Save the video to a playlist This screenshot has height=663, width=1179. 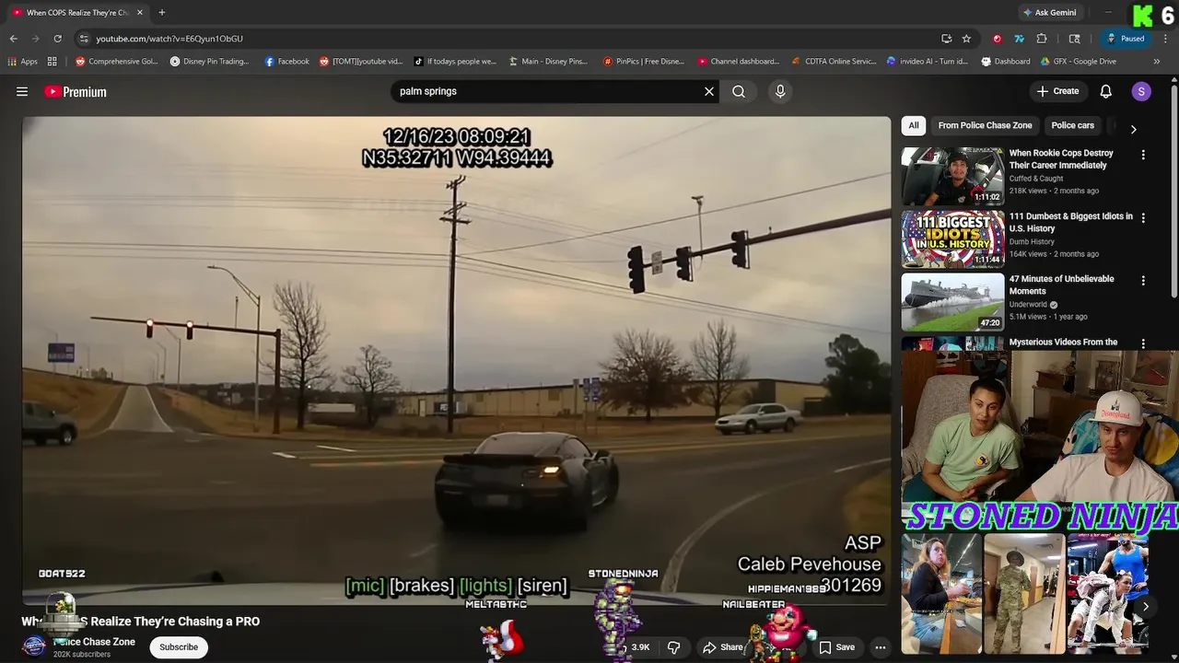click(x=837, y=647)
